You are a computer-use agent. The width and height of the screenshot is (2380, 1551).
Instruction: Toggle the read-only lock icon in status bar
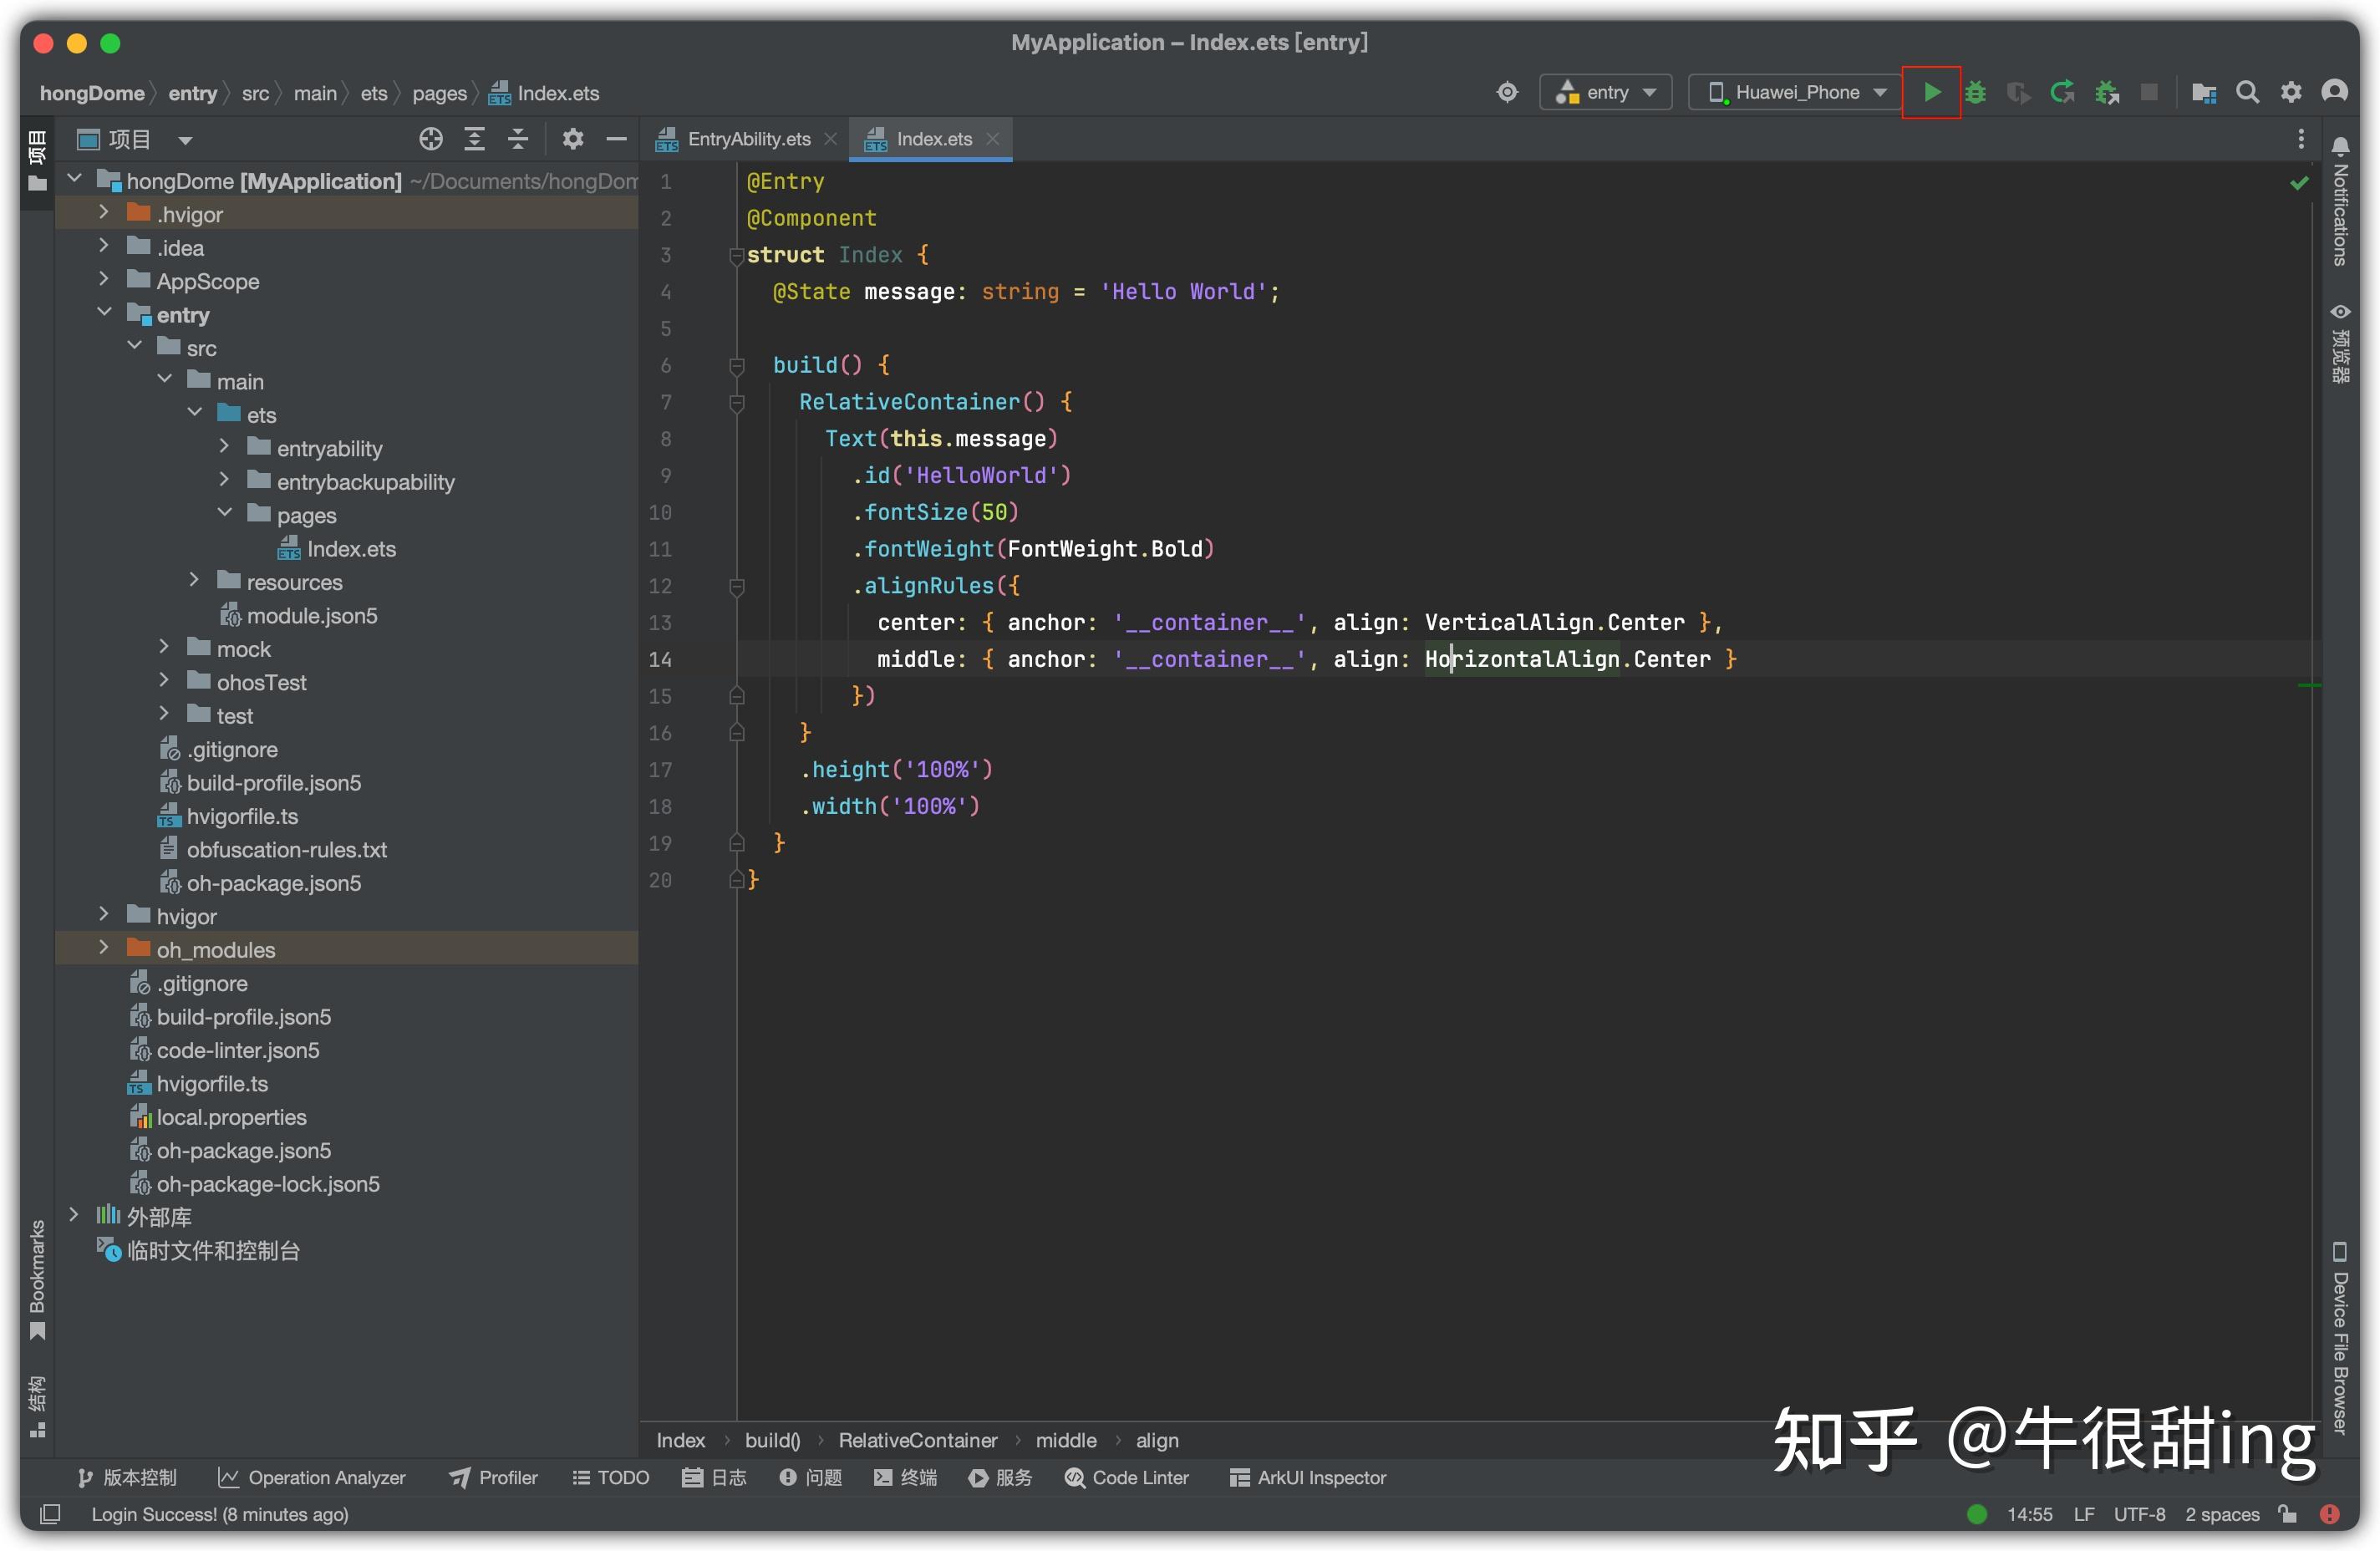click(x=2287, y=1514)
